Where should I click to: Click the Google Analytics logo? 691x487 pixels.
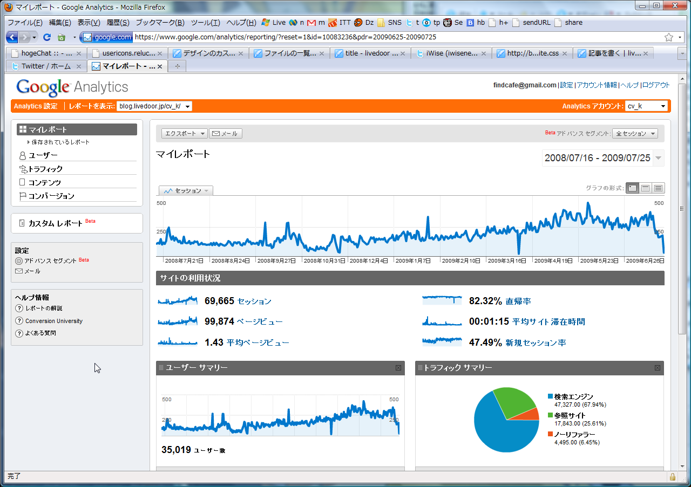point(72,87)
